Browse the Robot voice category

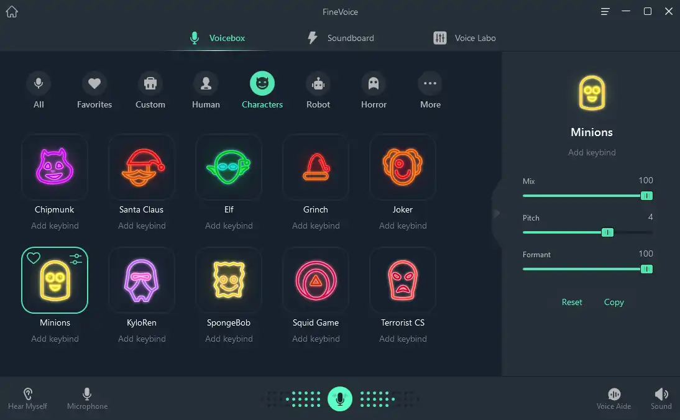tap(318, 83)
